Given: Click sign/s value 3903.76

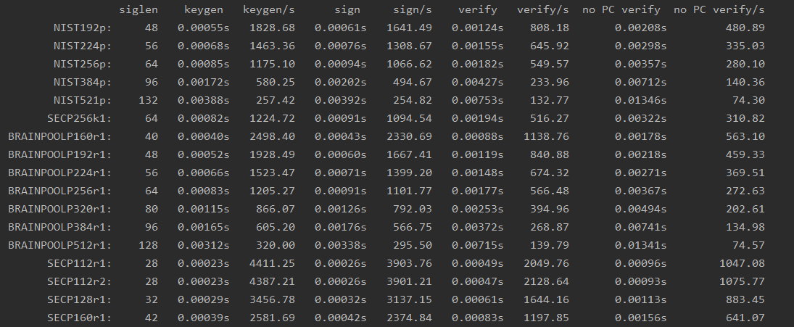Looking at the screenshot, I should click(410, 264).
